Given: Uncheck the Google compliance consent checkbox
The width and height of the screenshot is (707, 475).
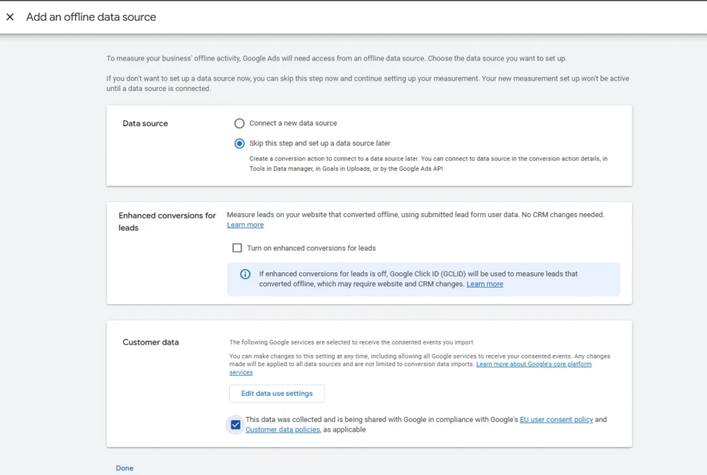Looking at the screenshot, I should tap(235, 425).
